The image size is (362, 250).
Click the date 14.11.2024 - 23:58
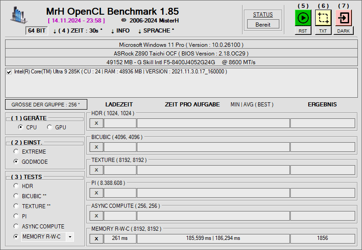tap(76, 21)
